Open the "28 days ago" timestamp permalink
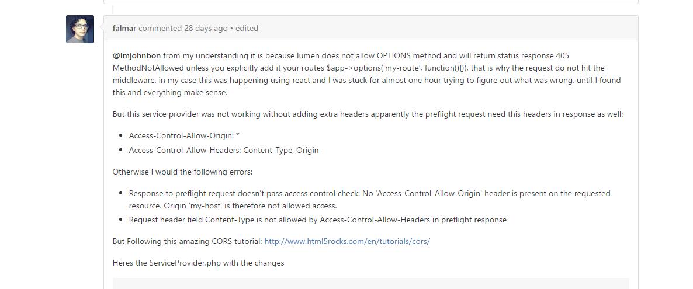This screenshot has height=289, width=693. click(206, 28)
